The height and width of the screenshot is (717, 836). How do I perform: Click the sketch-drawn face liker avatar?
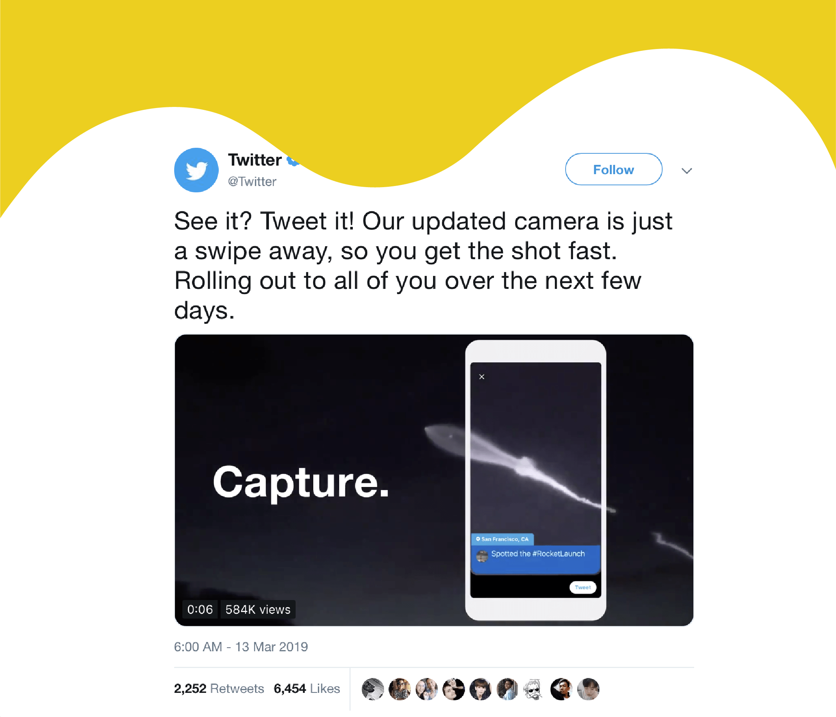pos(534,689)
